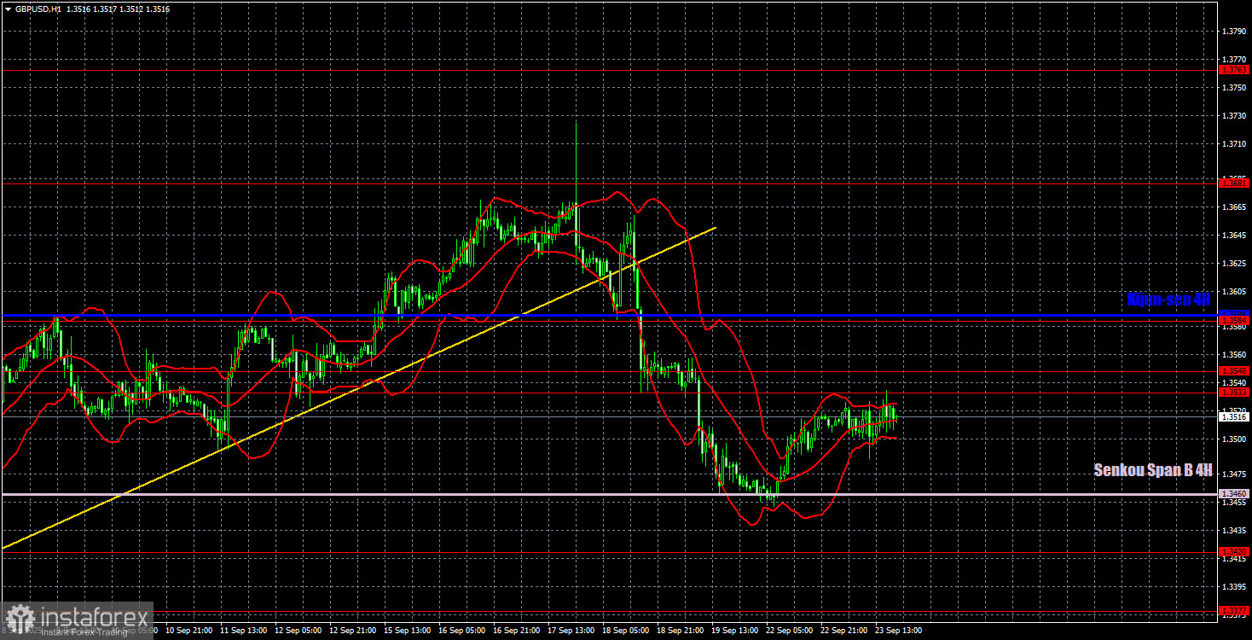Click the 1.3730 price axis value
1252x640 pixels.
[x=1234, y=115]
